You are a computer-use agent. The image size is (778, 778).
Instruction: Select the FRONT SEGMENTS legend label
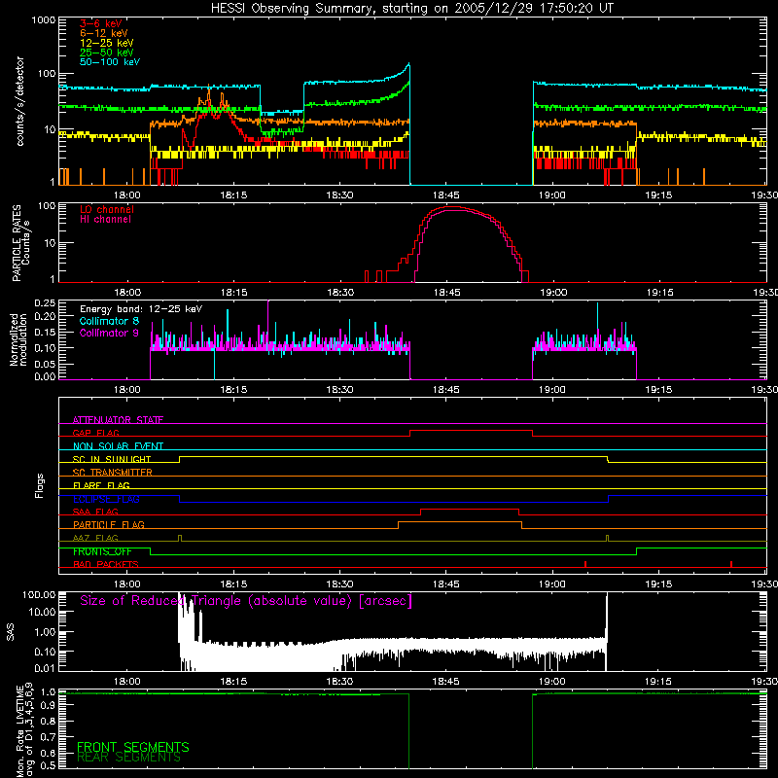coord(133,747)
